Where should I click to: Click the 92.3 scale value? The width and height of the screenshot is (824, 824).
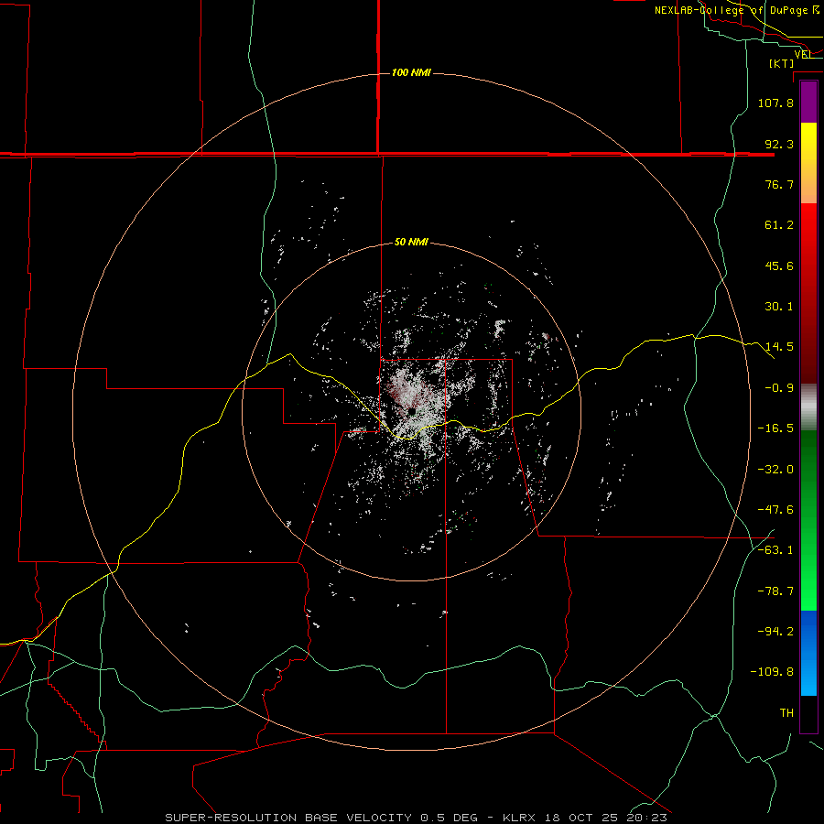(x=779, y=144)
